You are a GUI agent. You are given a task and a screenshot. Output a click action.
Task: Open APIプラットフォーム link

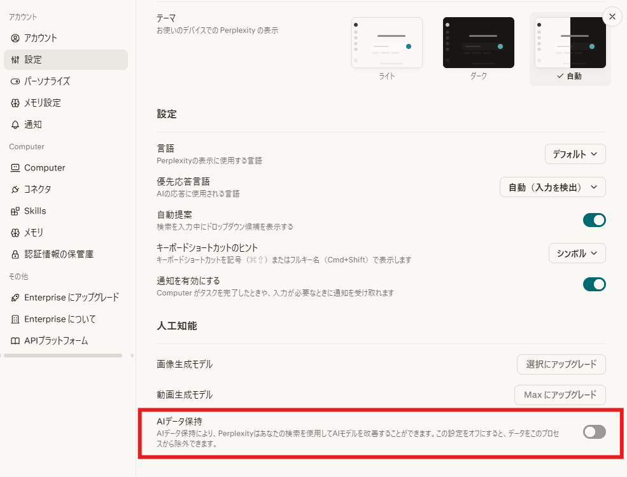[x=66, y=341]
